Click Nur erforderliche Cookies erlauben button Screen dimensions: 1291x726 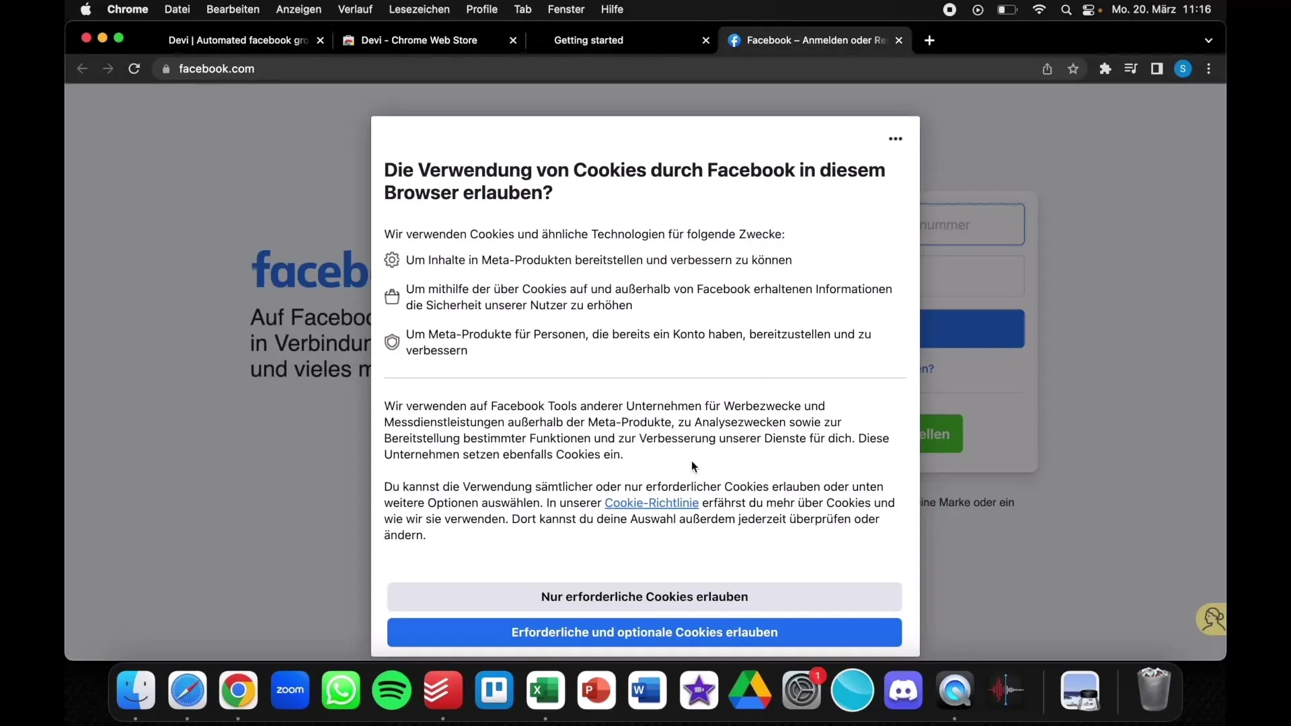click(645, 596)
